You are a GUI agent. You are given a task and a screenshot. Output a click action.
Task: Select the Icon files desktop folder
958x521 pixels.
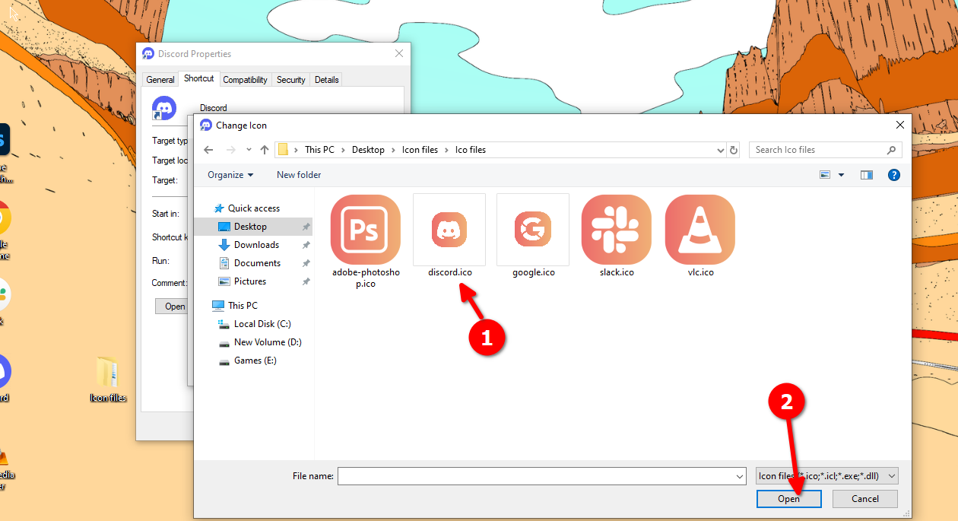click(108, 380)
